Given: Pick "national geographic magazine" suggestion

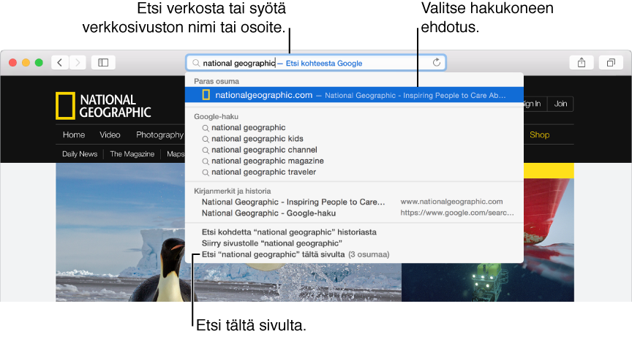Looking at the screenshot, I should coord(267,161).
